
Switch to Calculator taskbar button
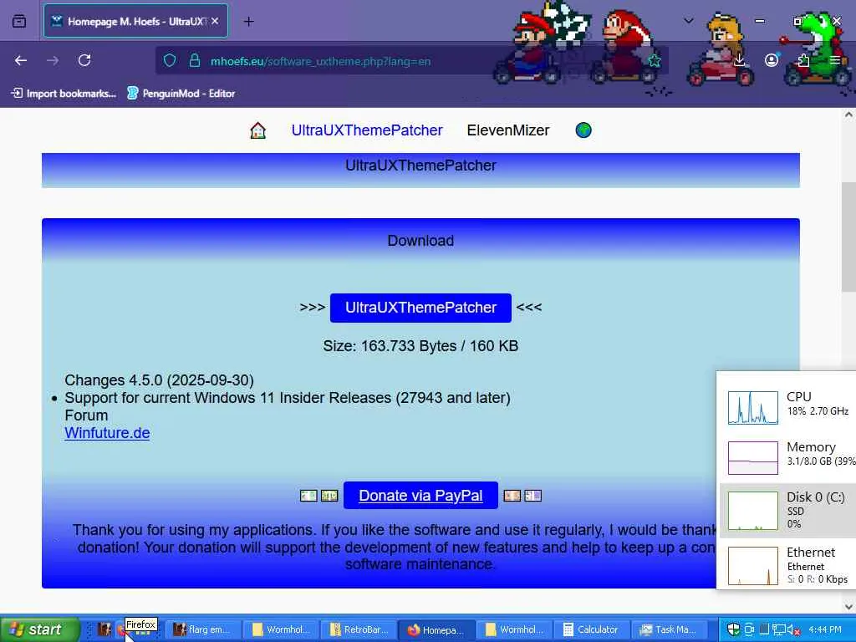591,630
